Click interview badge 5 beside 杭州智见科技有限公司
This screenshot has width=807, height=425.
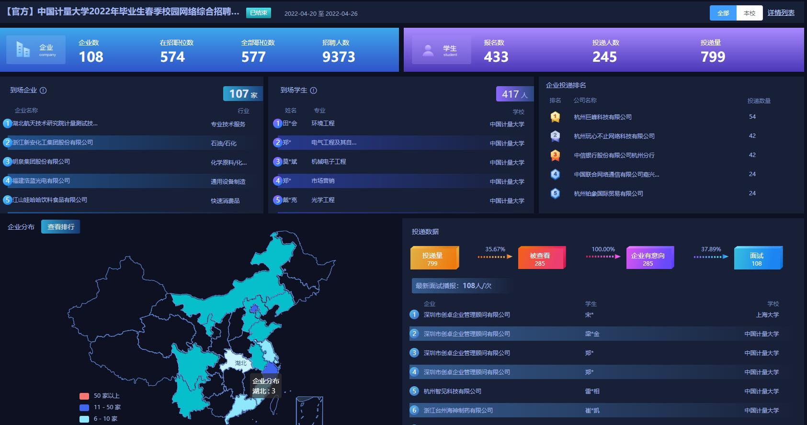coord(414,391)
